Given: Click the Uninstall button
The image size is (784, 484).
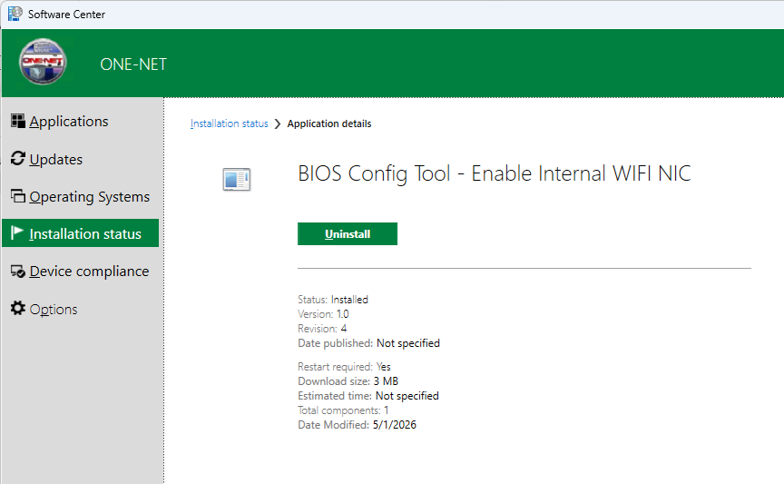Looking at the screenshot, I should 348,233.
